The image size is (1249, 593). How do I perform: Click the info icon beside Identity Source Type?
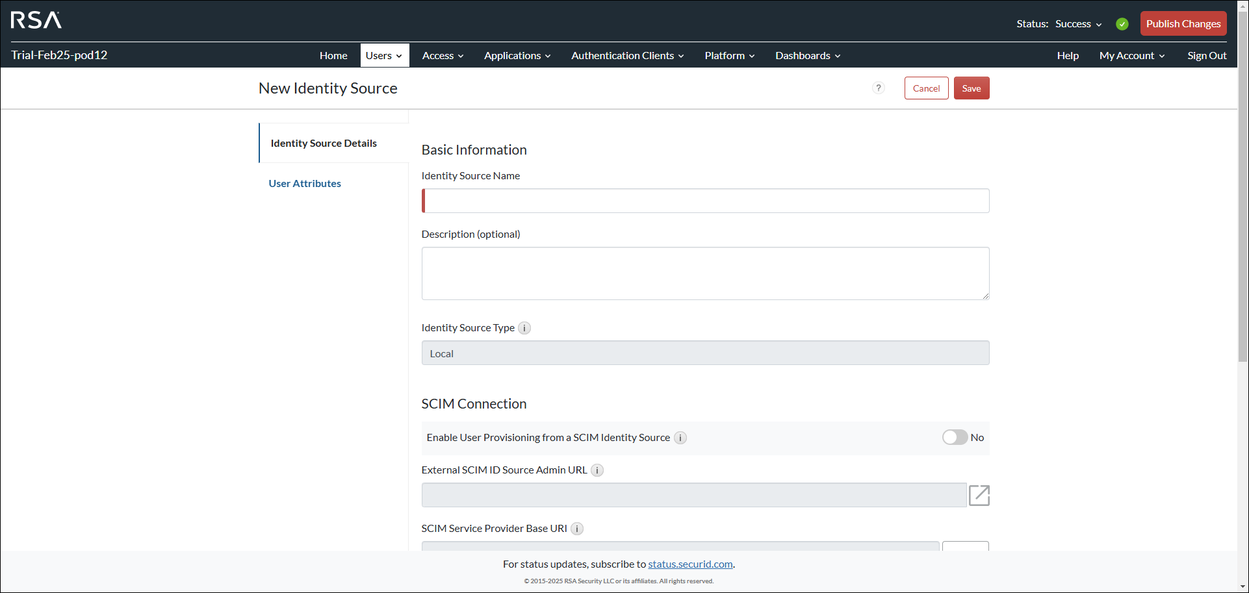click(524, 328)
